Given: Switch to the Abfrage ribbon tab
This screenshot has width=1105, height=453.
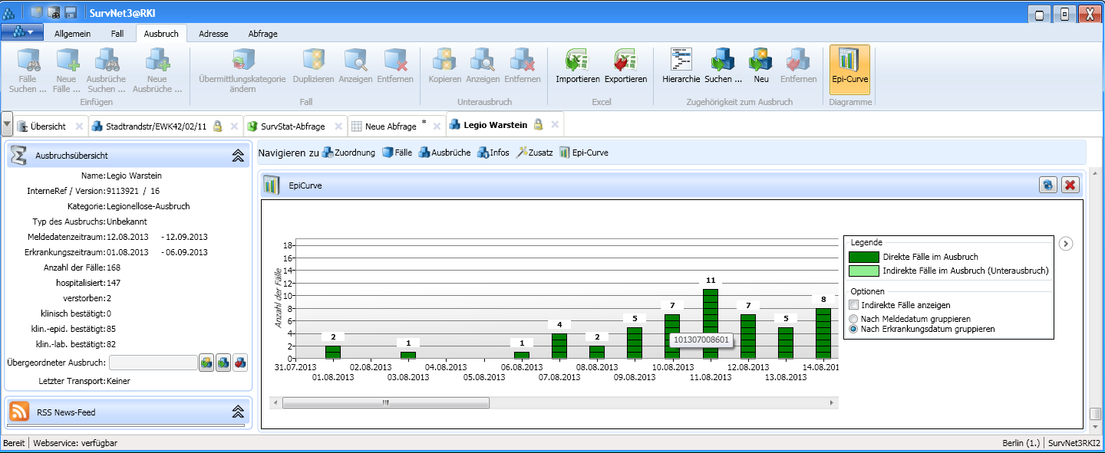Looking at the screenshot, I should pyautogui.click(x=262, y=34).
